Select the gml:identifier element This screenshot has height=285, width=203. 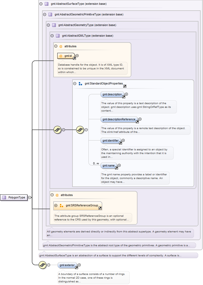coord(110,141)
